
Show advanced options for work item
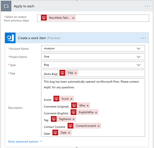[x=25, y=142]
